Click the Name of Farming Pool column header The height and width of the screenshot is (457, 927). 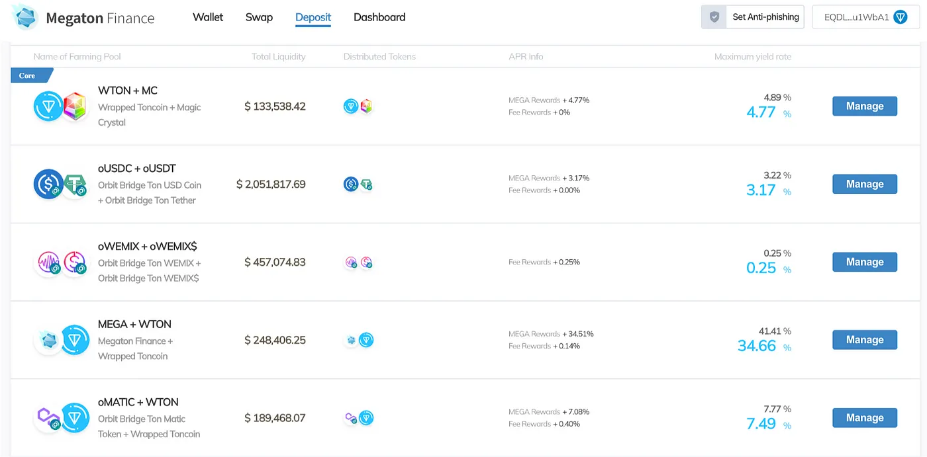[x=77, y=57]
